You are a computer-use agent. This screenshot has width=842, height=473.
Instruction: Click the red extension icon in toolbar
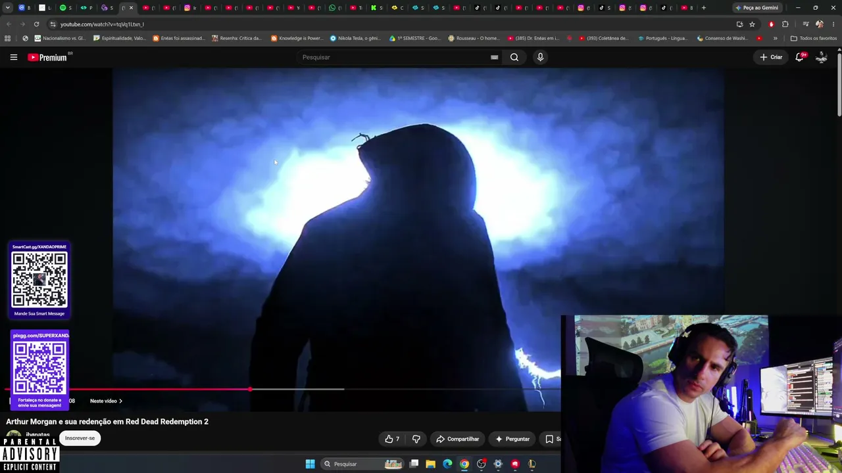[x=772, y=24]
